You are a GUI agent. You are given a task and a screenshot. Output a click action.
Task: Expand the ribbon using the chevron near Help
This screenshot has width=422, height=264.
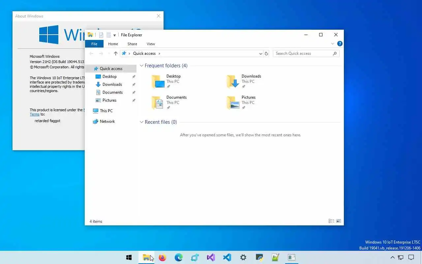click(x=332, y=44)
